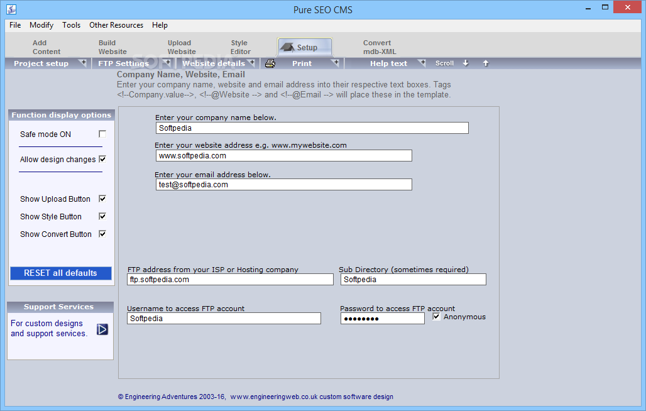The width and height of the screenshot is (646, 411).
Task: Click the email address field
Action: coord(283,185)
